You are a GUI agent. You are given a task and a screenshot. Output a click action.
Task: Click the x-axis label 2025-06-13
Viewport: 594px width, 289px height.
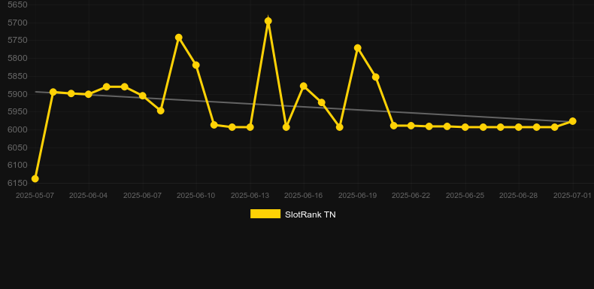point(250,196)
